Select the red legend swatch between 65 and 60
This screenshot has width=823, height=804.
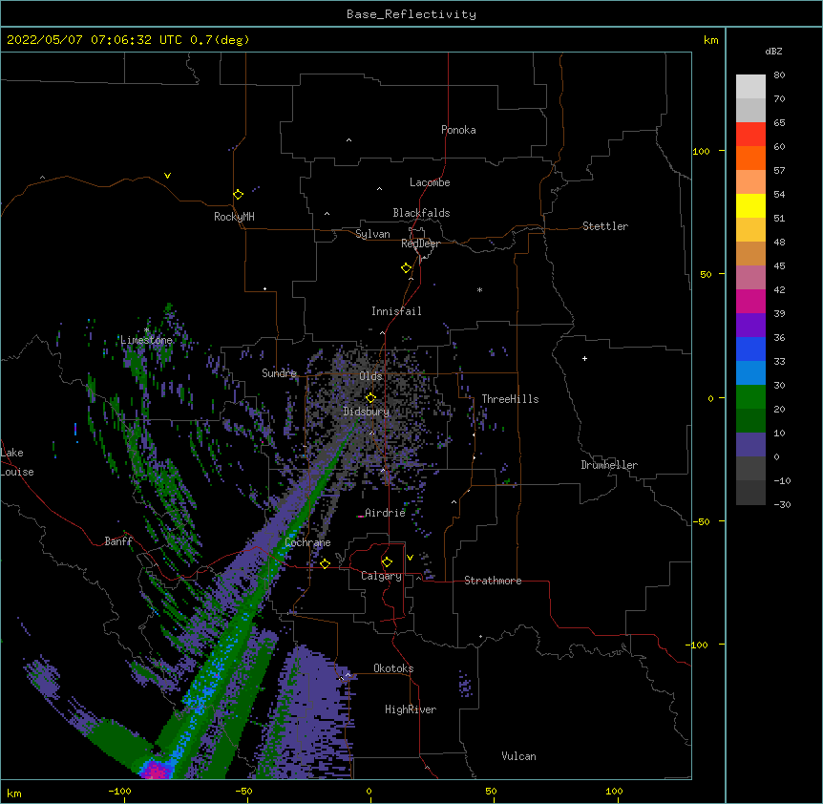pos(750,135)
